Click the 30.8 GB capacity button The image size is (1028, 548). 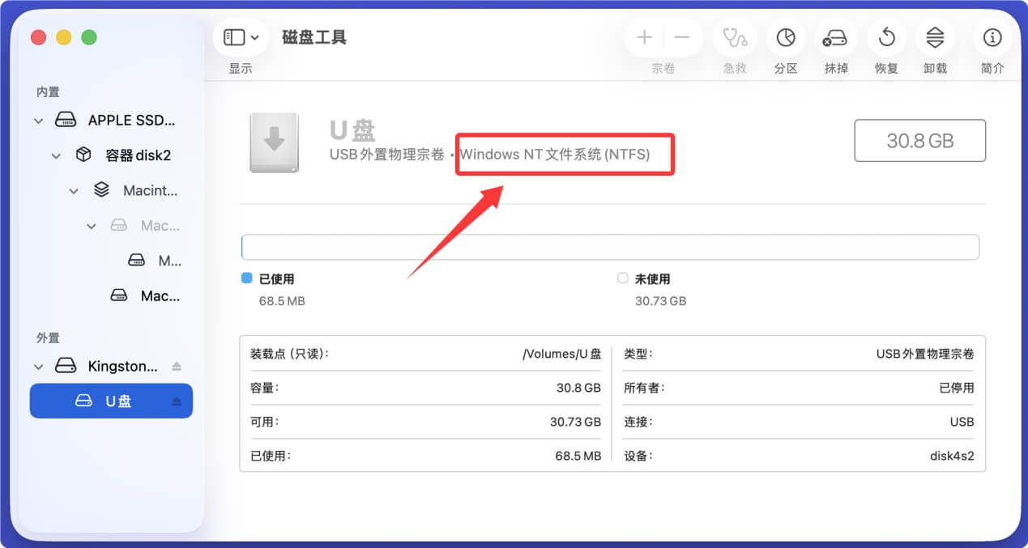(919, 139)
